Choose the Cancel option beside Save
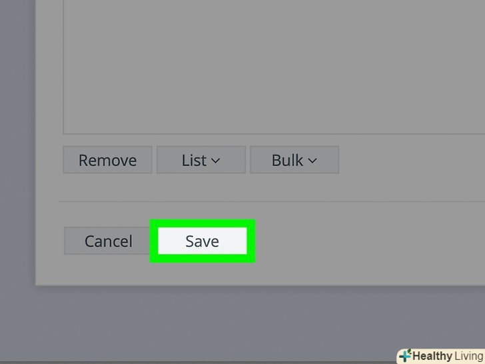This screenshot has width=485, height=364. [108, 241]
